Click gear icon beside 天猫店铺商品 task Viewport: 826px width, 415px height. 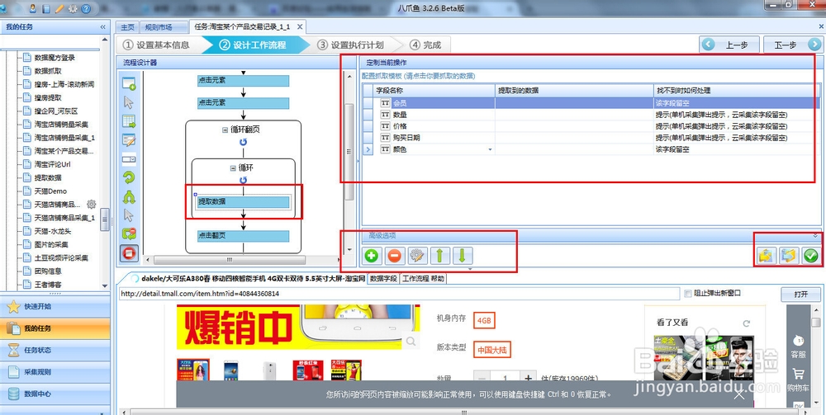point(91,204)
